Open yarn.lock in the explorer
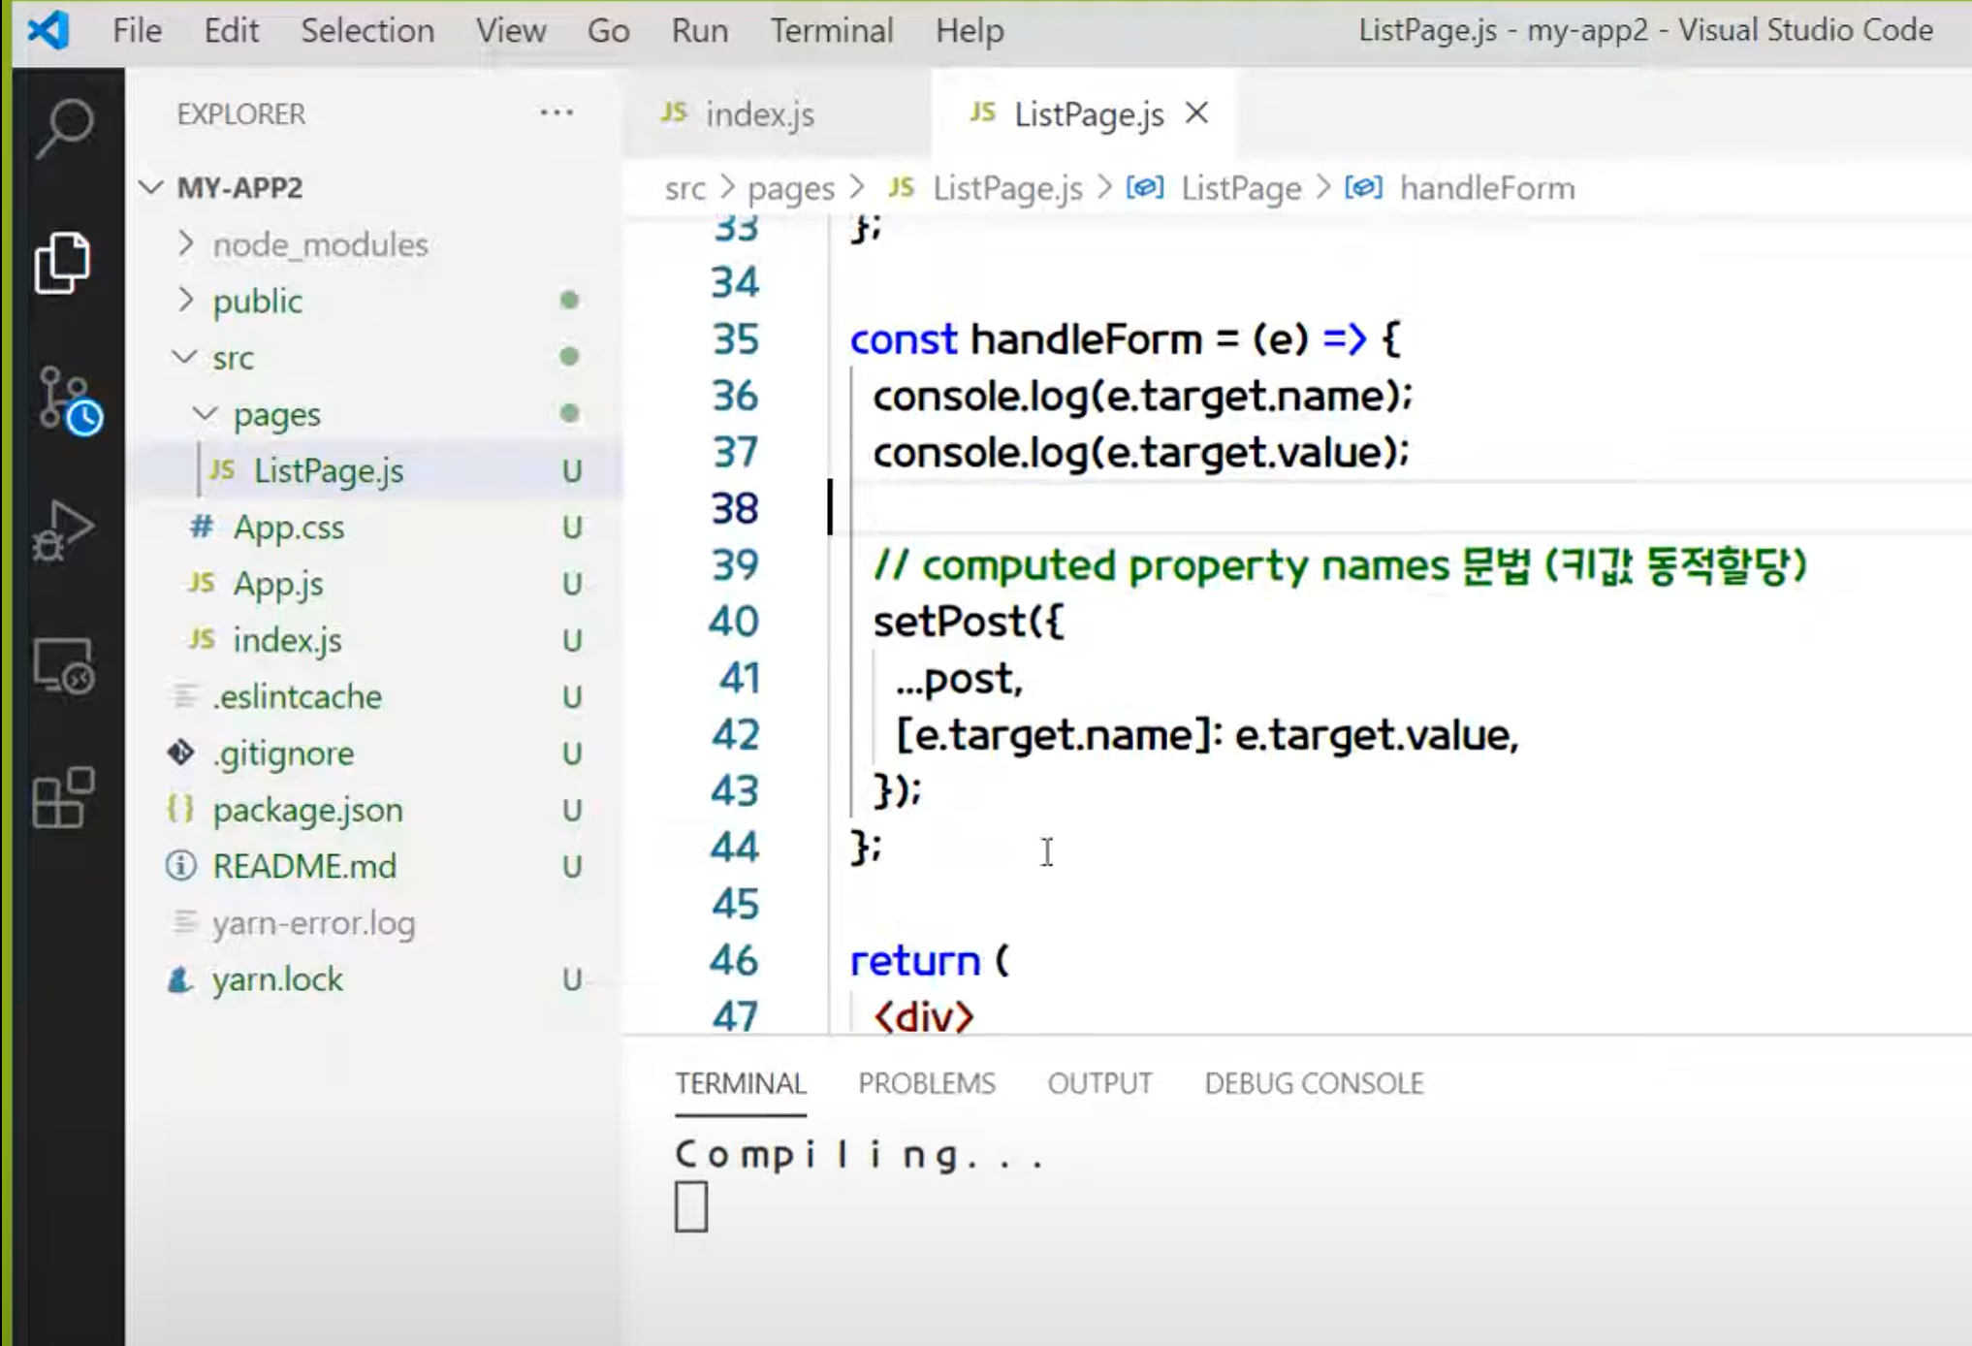This screenshot has height=1346, width=1972. [374, 979]
